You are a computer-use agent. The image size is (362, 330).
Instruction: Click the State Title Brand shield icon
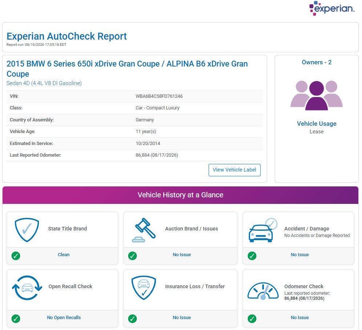point(27,230)
